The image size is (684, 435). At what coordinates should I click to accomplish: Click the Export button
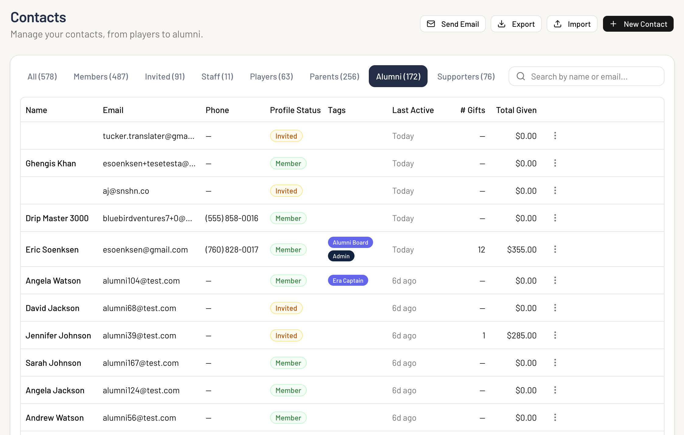click(x=516, y=24)
